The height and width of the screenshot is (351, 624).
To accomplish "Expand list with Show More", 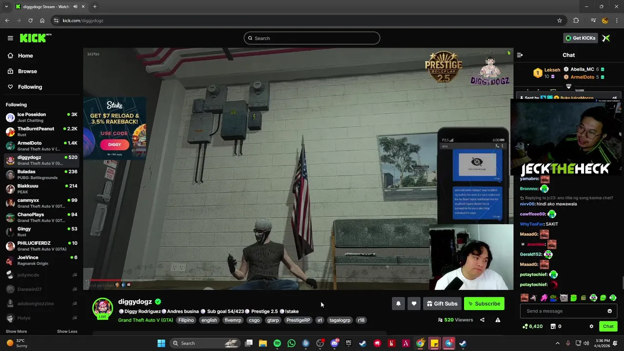I will (x=16, y=331).
